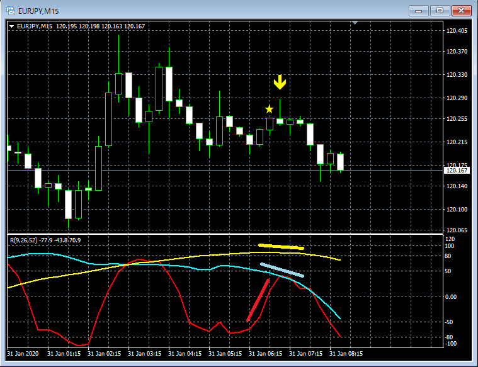Click the EURJPY,M15 OHLC header text
This screenshot has width=478, height=367.
81,26
